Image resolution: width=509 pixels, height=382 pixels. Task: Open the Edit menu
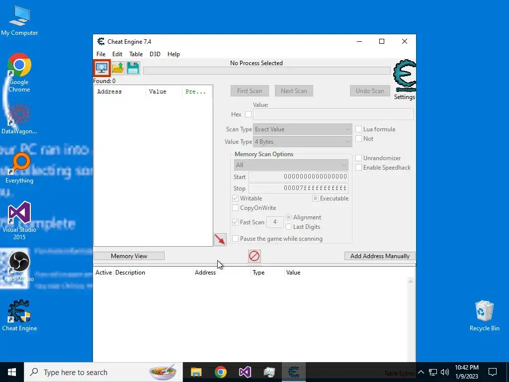click(x=117, y=54)
